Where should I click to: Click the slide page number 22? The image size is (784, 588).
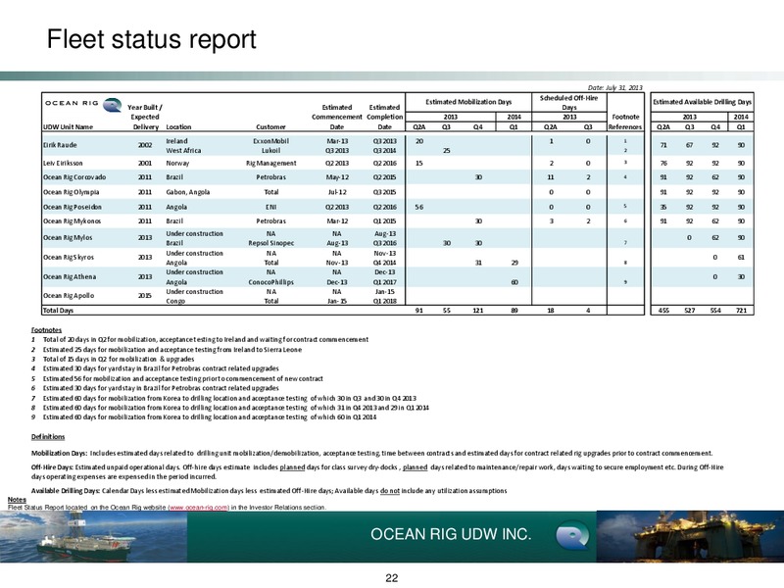[x=391, y=578]
